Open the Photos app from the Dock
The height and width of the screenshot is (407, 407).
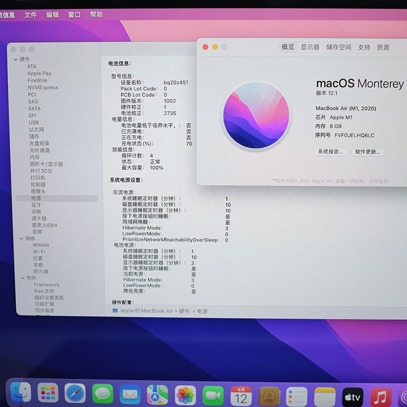pyautogui.click(x=184, y=394)
